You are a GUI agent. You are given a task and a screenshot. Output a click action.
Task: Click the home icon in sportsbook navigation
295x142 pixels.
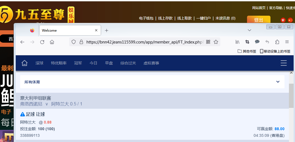point(25,63)
